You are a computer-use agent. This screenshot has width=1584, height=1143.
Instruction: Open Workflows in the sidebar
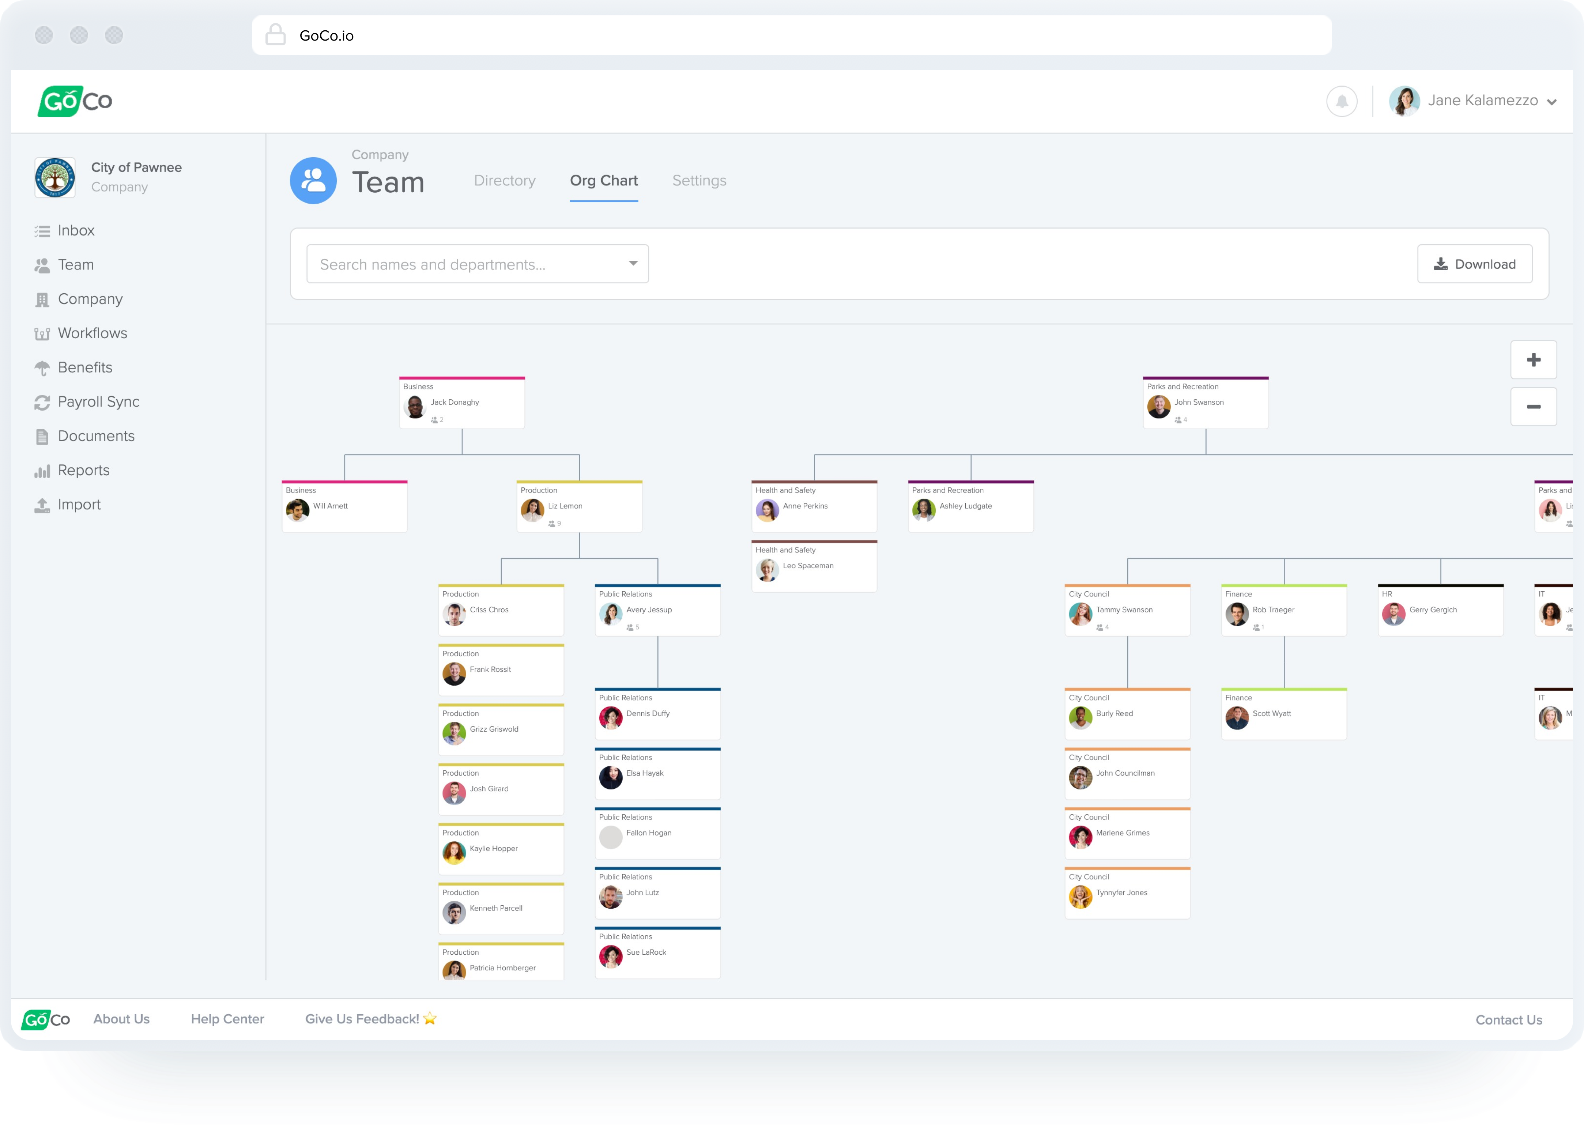click(92, 333)
